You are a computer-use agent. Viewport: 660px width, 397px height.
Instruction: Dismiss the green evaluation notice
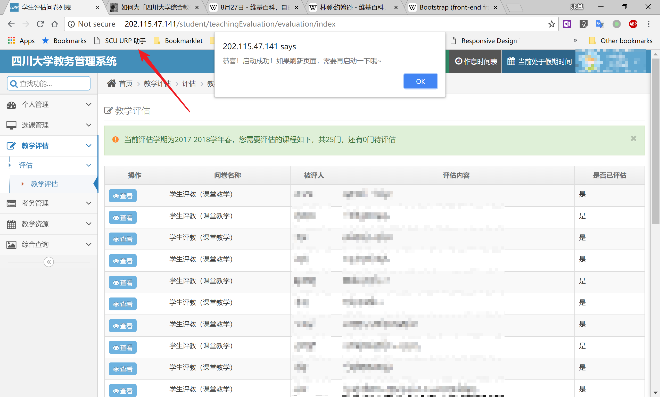633,138
